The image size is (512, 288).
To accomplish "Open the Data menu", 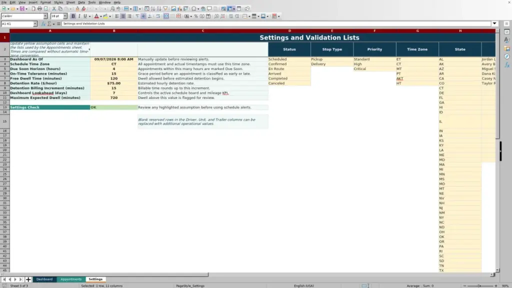I will tap(81, 2).
